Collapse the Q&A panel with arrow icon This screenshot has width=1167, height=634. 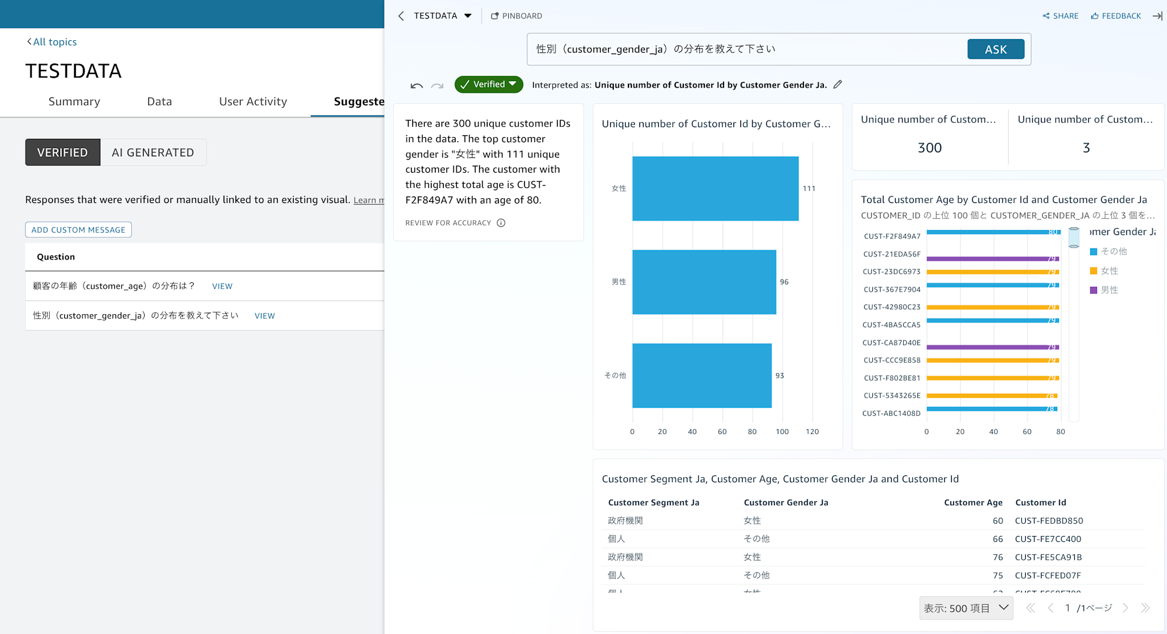(x=1157, y=16)
